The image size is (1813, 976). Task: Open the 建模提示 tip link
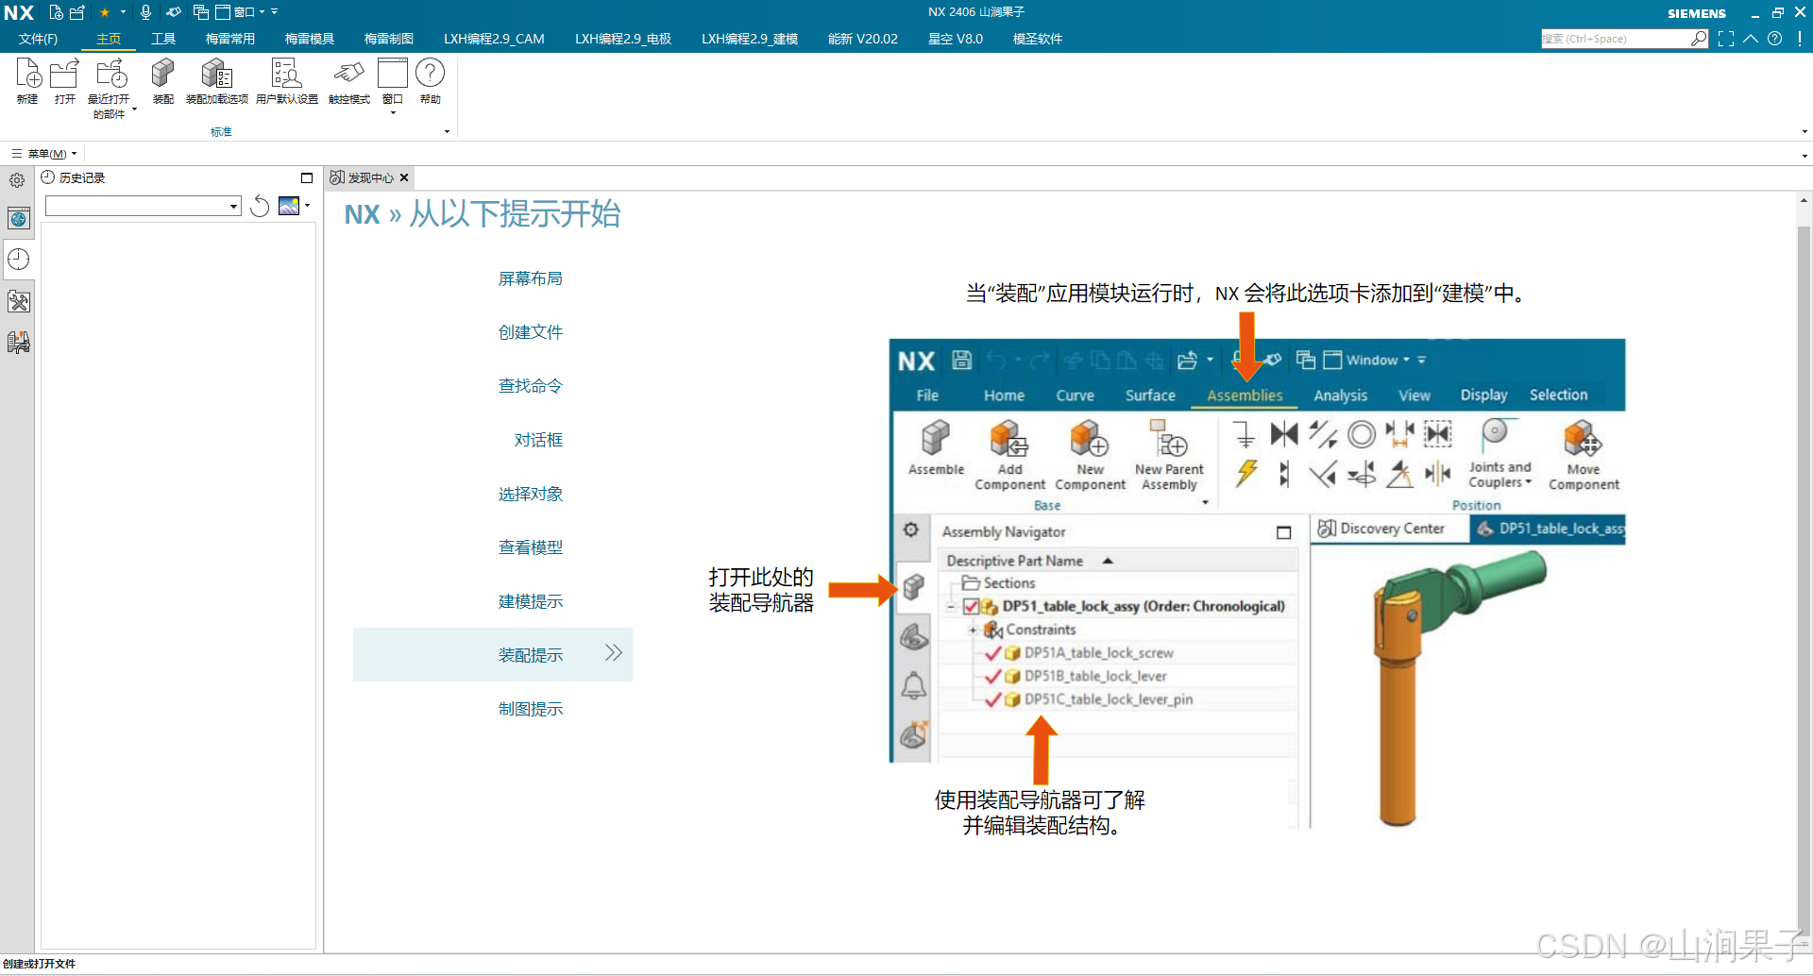[531, 601]
